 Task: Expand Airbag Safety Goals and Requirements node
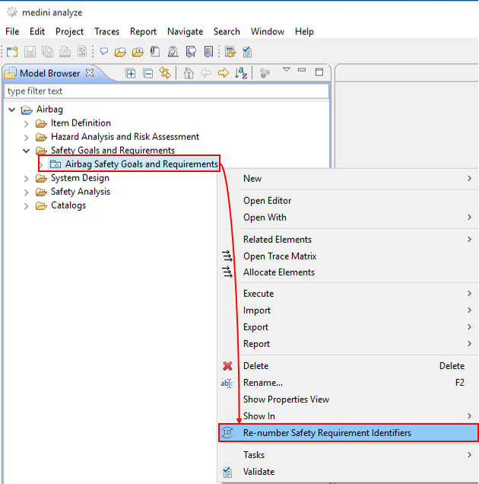41,165
